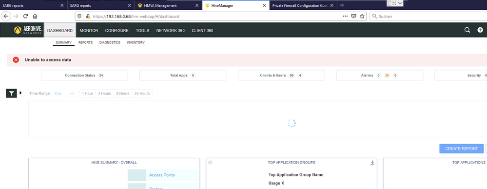
Task: Open the filter funnel panel
Action: click(12, 94)
